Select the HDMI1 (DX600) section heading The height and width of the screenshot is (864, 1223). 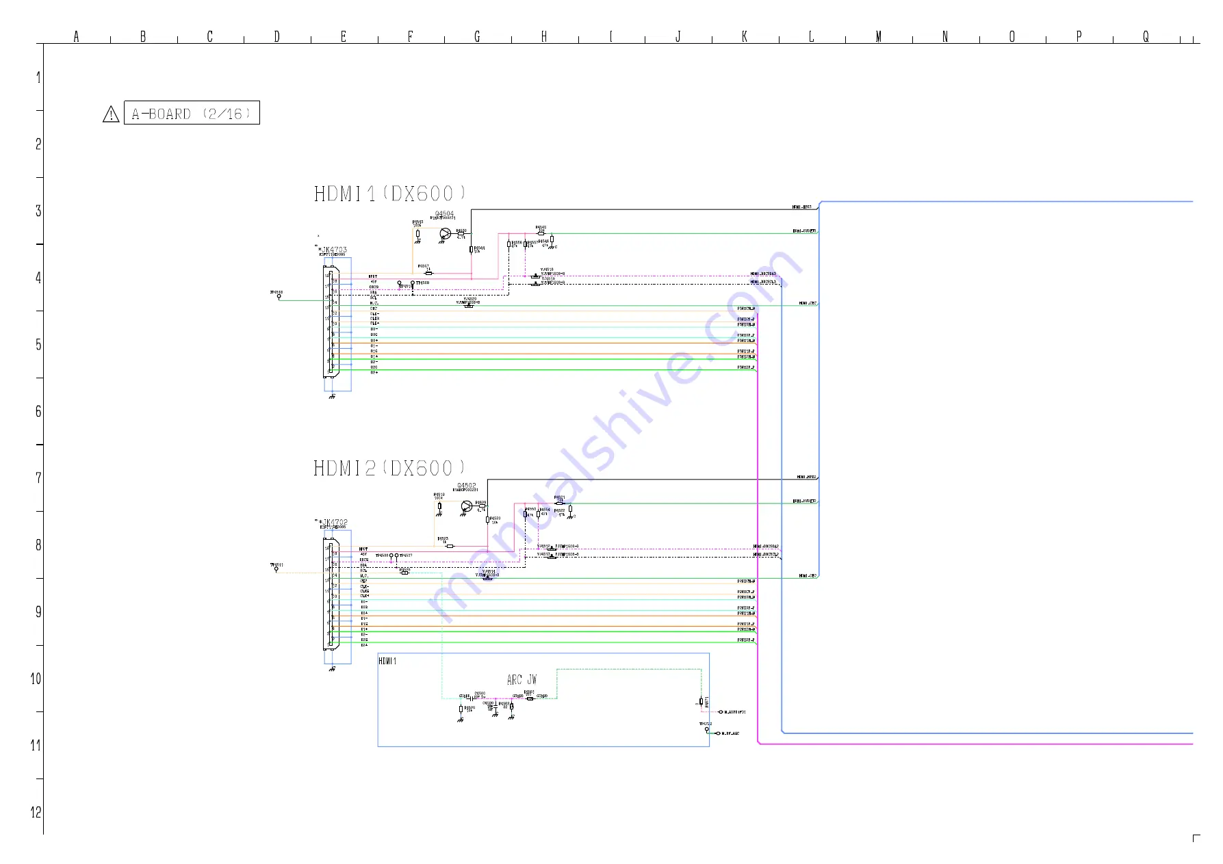pyautogui.click(x=390, y=194)
